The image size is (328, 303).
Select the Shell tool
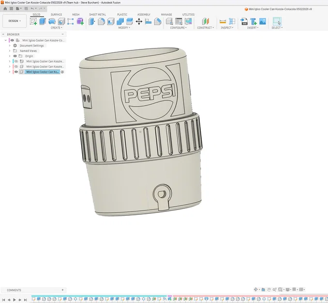[x=111, y=21]
